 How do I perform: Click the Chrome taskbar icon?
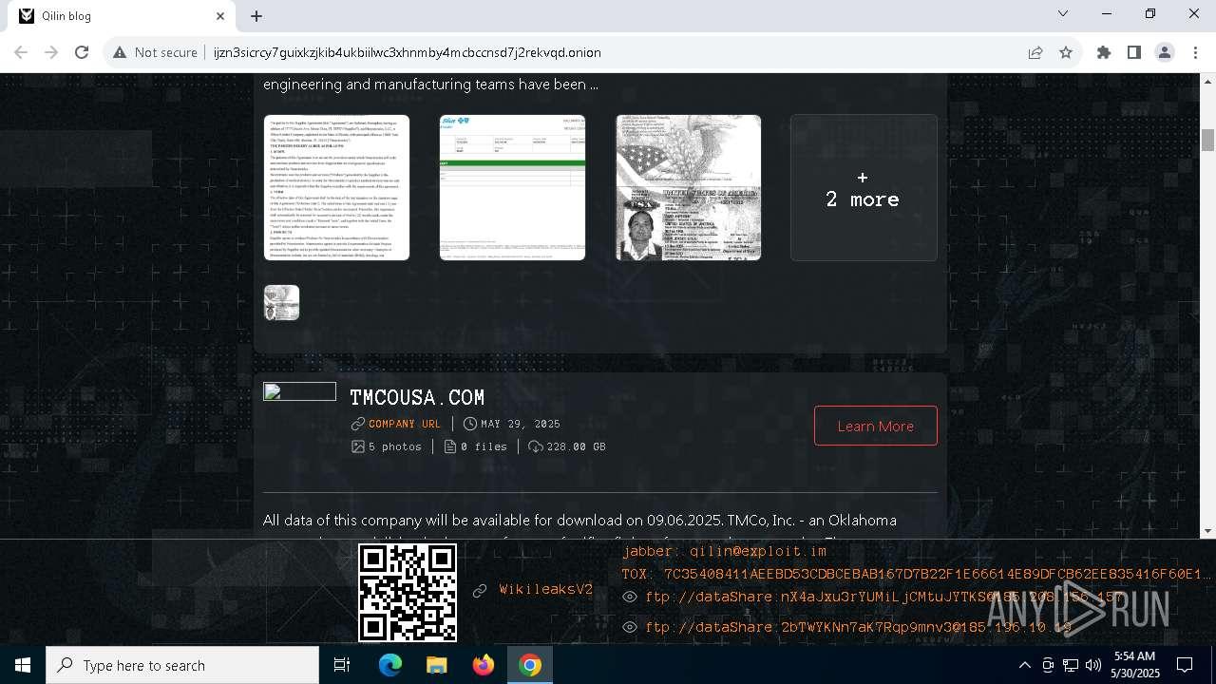530,665
